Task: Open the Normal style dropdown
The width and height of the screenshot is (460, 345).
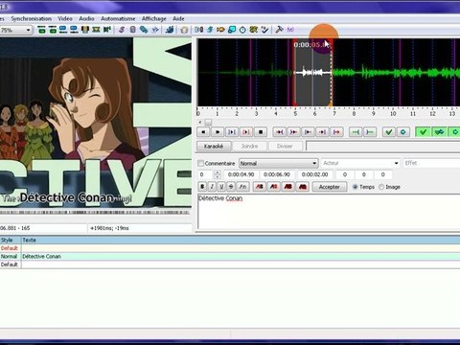Action: pos(279,163)
